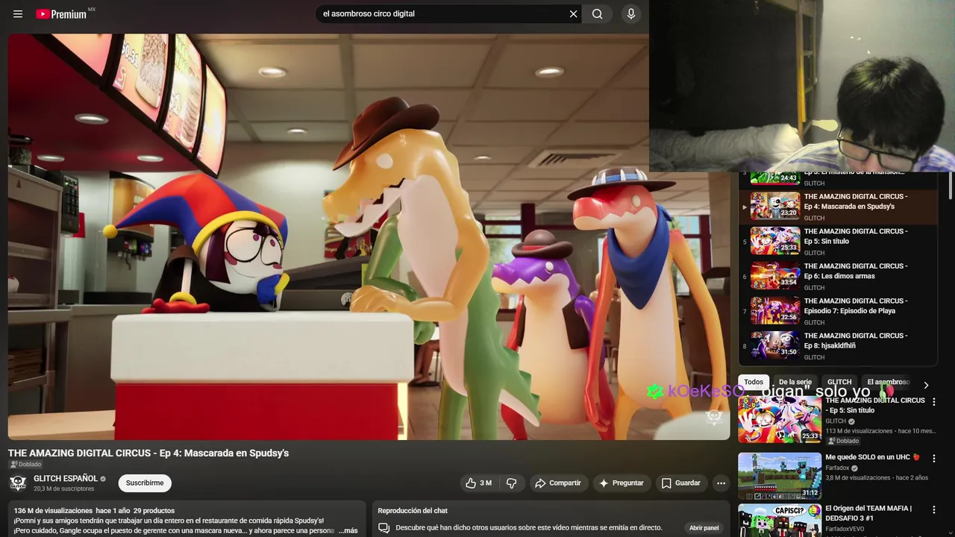
Task: Share the video via Compartir
Action: pos(558,483)
